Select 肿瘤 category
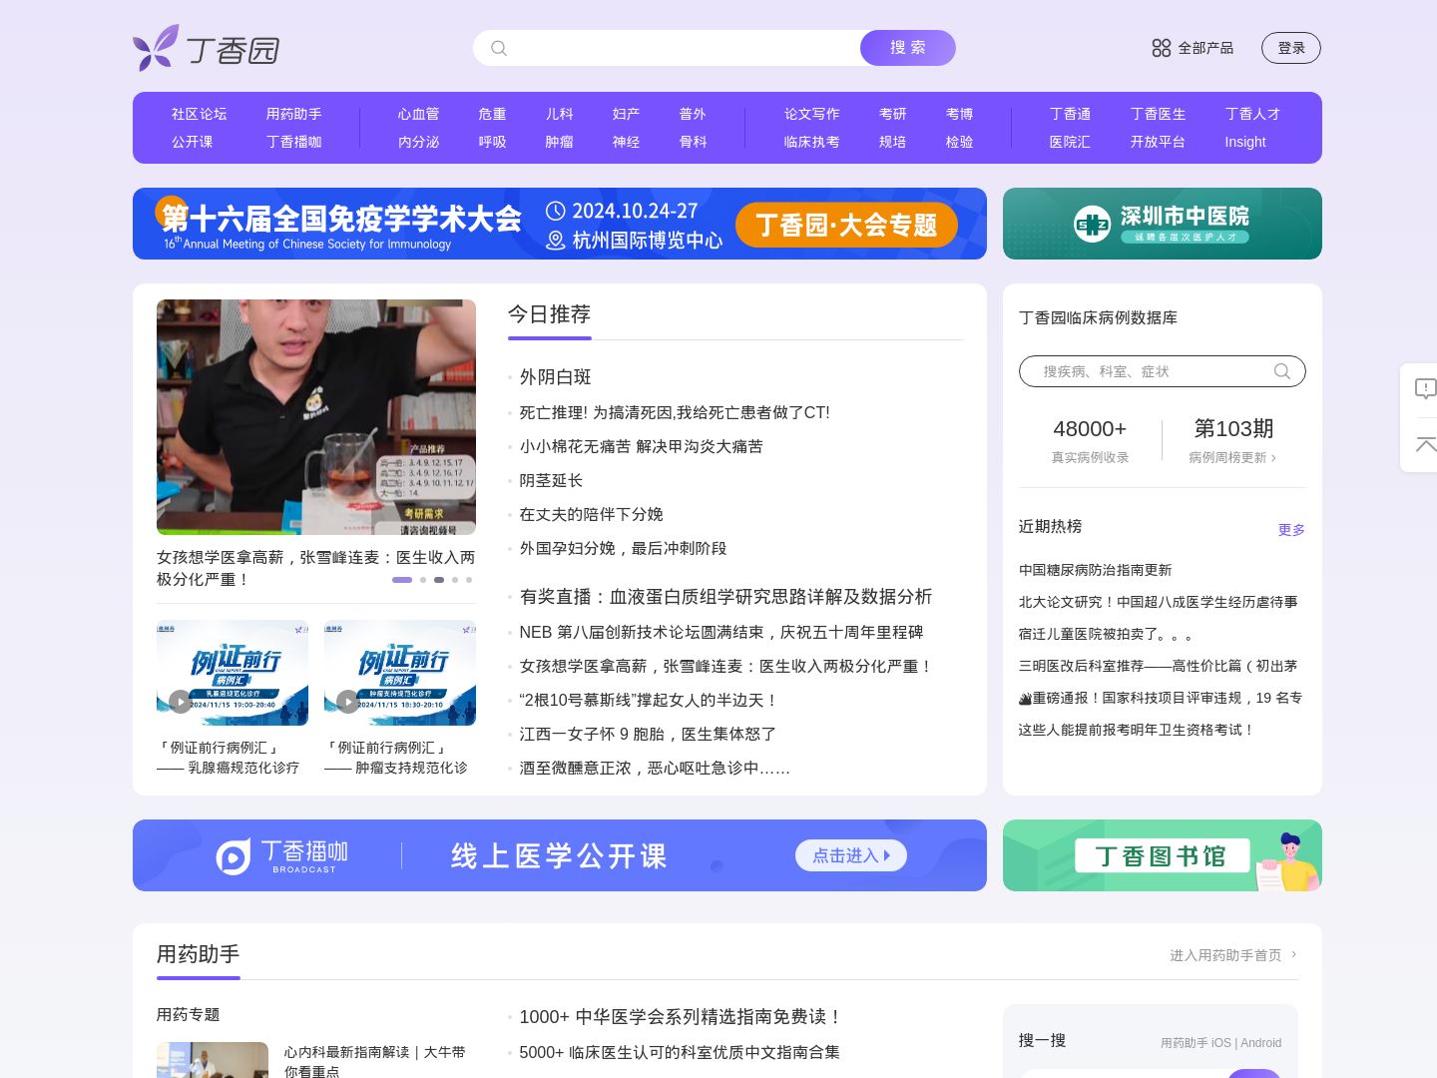This screenshot has width=1437, height=1078. (x=559, y=142)
